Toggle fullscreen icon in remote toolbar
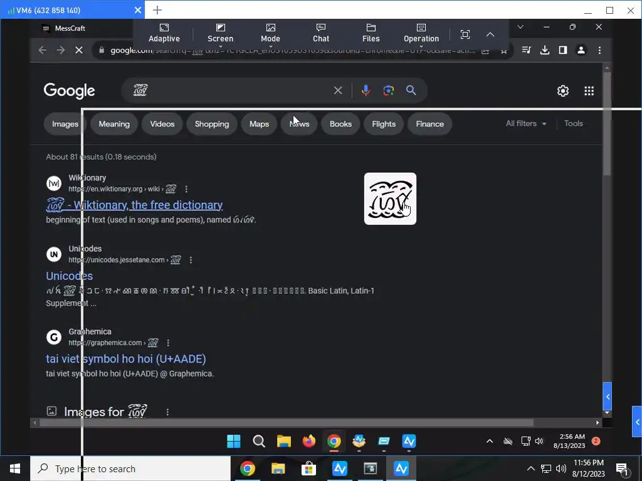 465,34
